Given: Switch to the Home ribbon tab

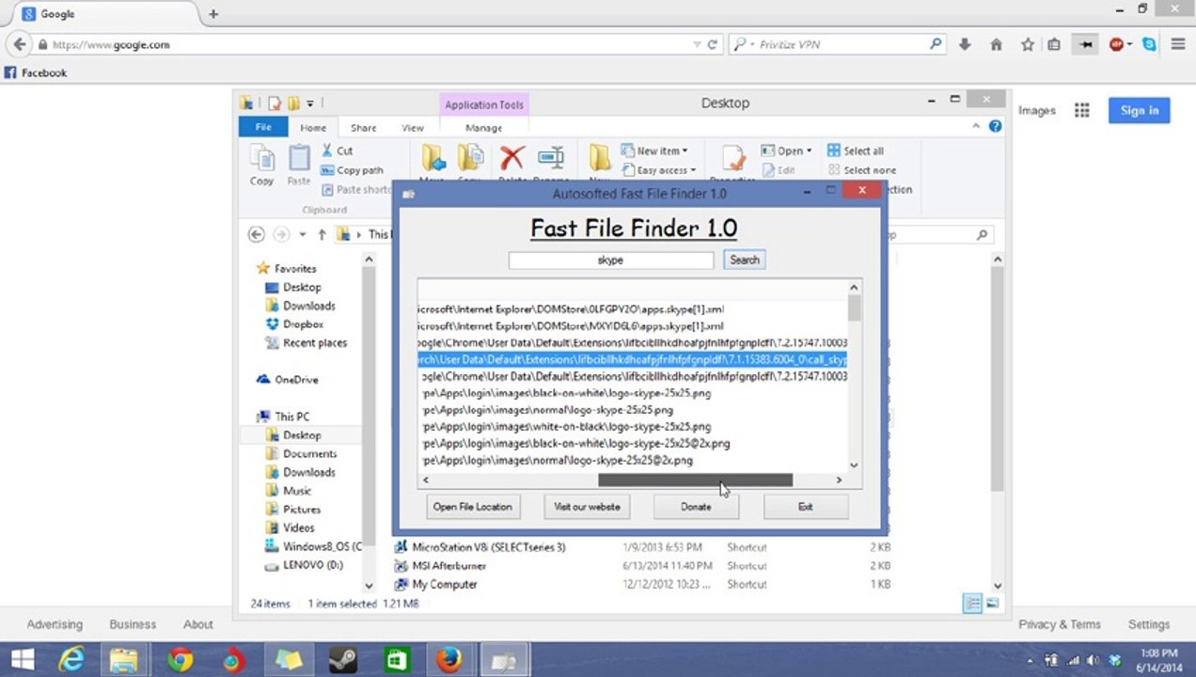Looking at the screenshot, I should (x=313, y=128).
